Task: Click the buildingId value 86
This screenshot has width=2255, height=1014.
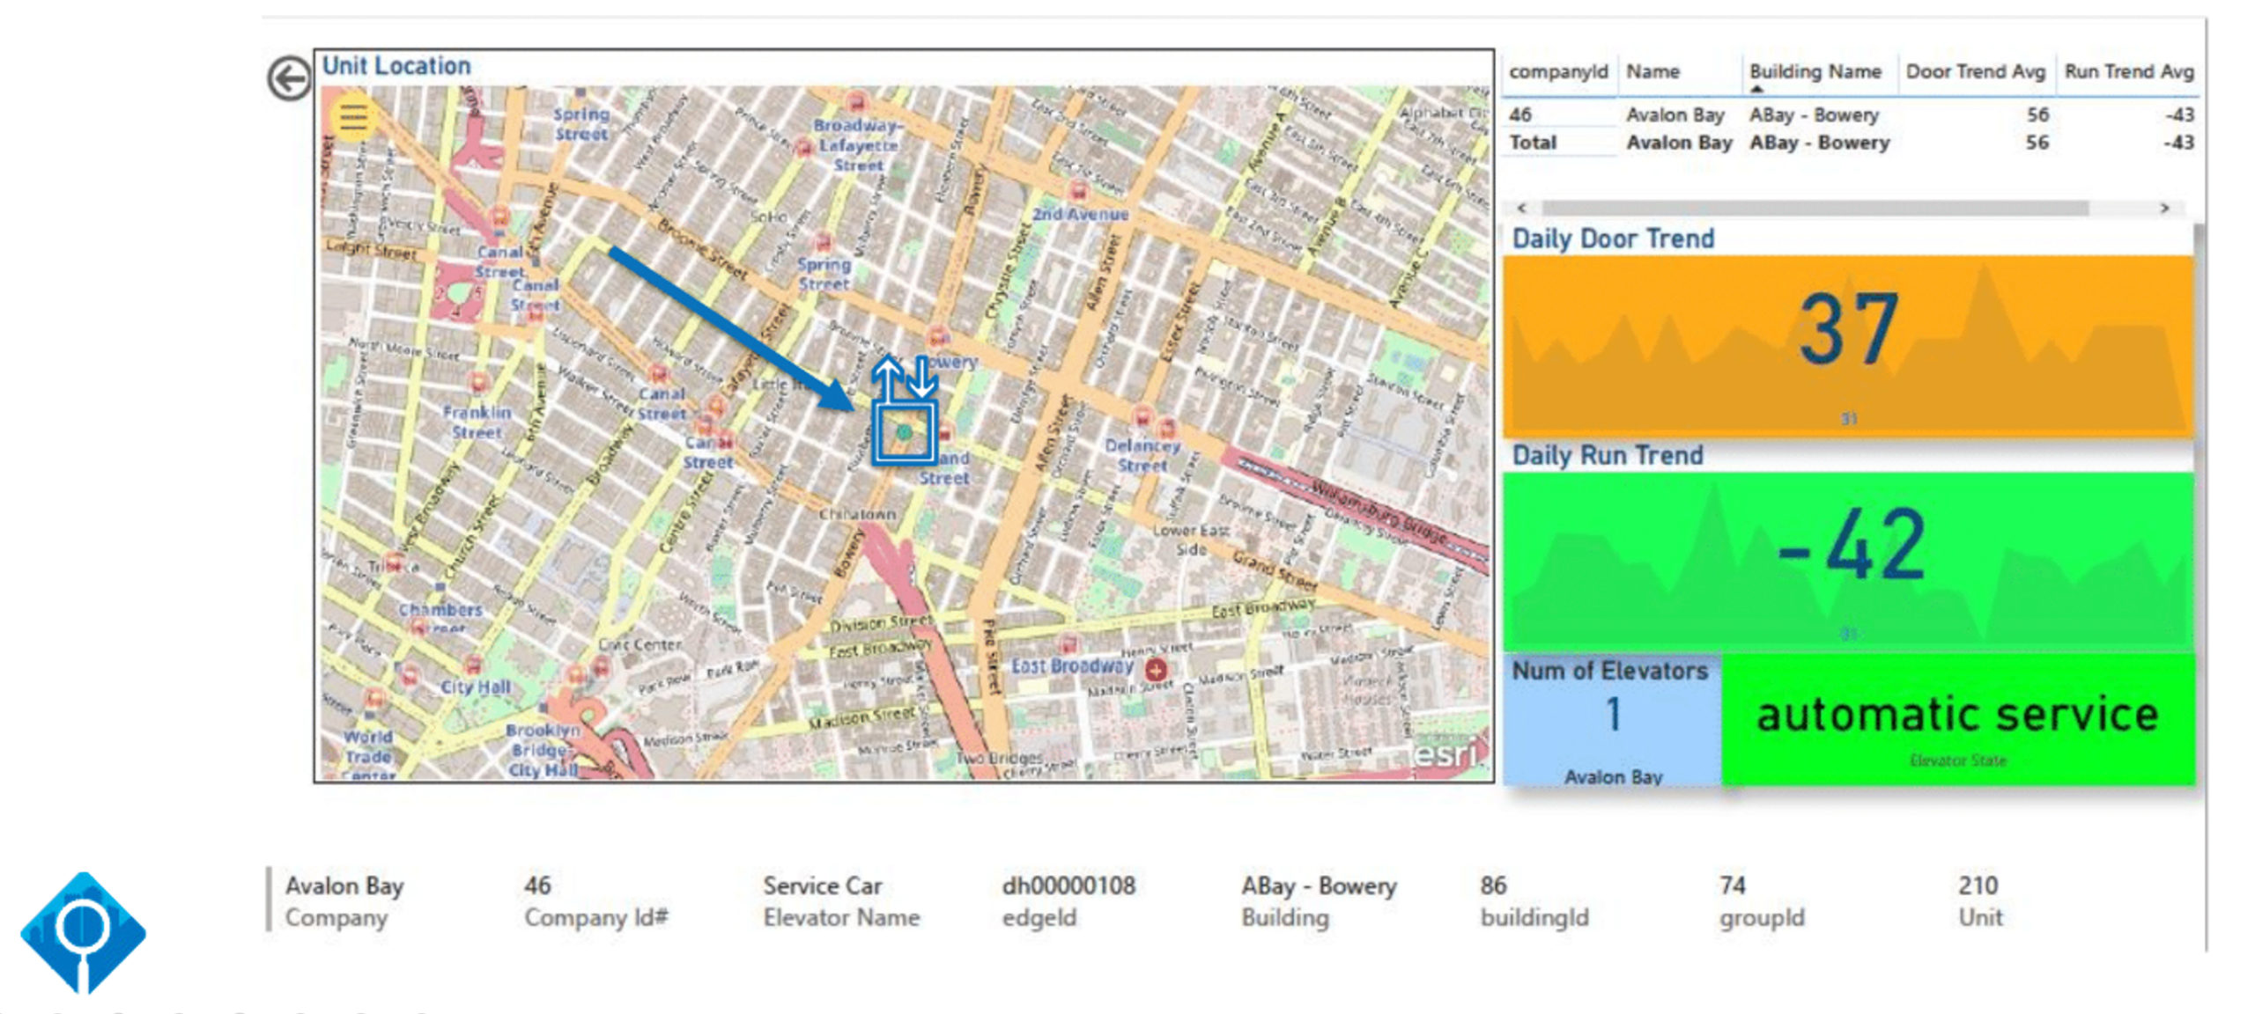Action: (x=1493, y=885)
